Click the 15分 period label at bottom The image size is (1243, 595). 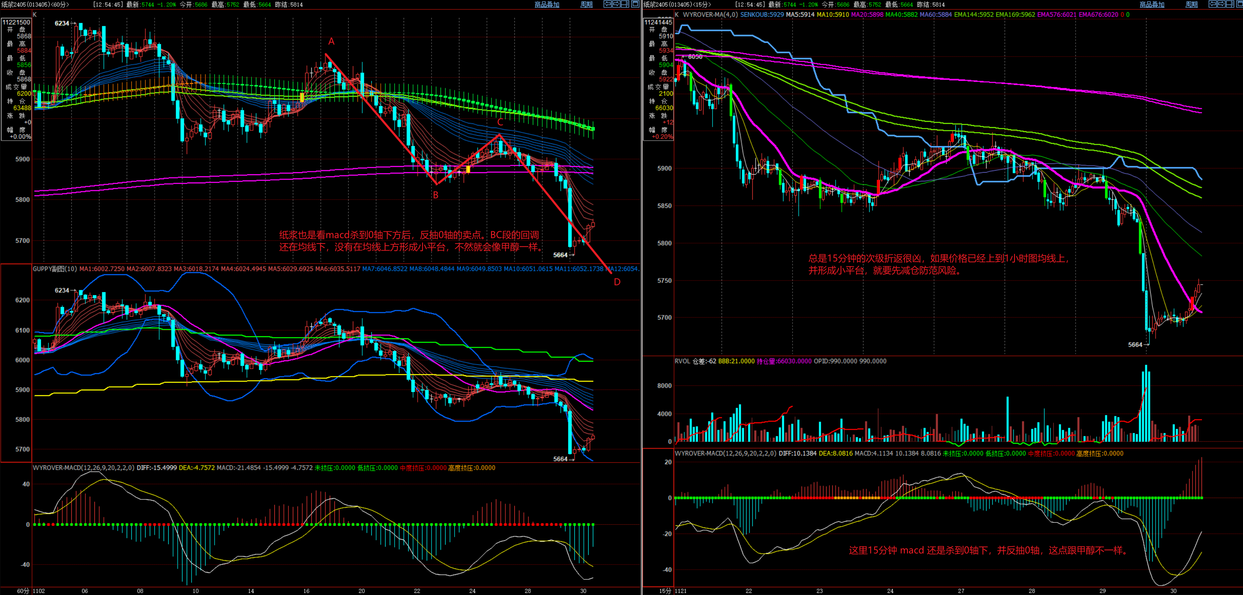(x=665, y=590)
